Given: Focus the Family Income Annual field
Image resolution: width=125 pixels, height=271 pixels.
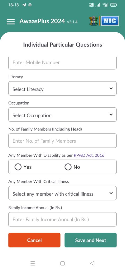Looking at the screenshot, I should click(x=62, y=219).
